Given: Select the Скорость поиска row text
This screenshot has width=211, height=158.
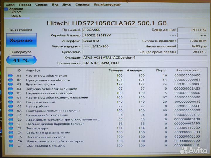Looking at the screenshot, I should point(40,102).
